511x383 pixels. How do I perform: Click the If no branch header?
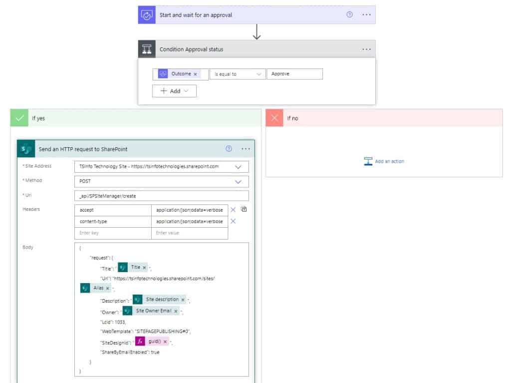click(x=384, y=118)
